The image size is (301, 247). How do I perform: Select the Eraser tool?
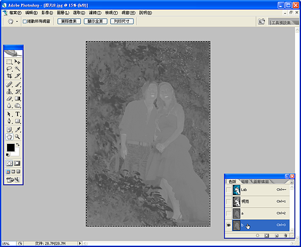coord(9,99)
